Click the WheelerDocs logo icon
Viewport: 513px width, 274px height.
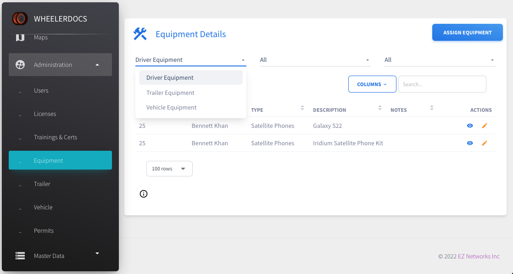(20, 19)
